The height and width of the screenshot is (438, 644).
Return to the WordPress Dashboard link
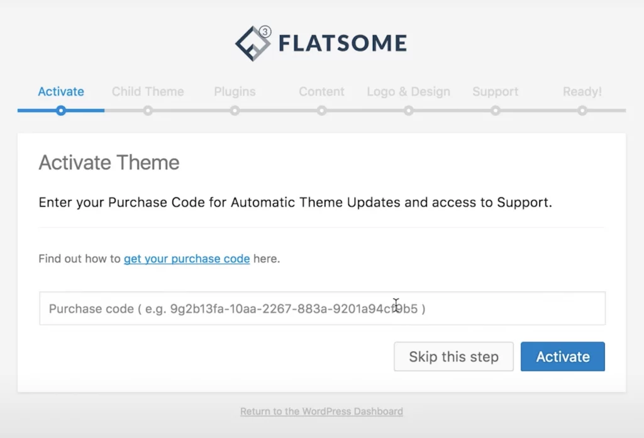[x=321, y=412]
